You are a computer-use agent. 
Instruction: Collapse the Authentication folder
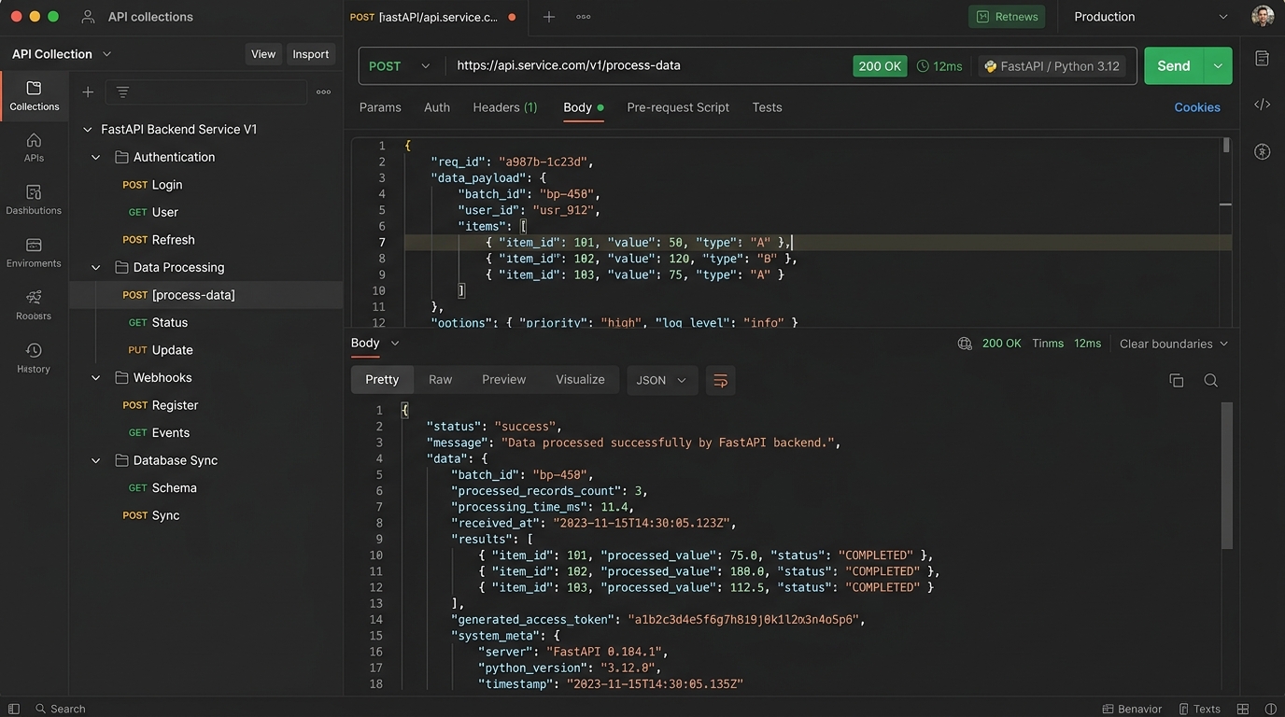[95, 157]
